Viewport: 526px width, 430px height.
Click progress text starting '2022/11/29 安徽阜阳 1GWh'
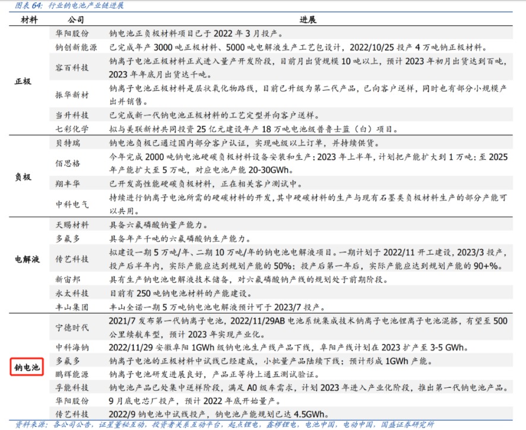point(289,347)
